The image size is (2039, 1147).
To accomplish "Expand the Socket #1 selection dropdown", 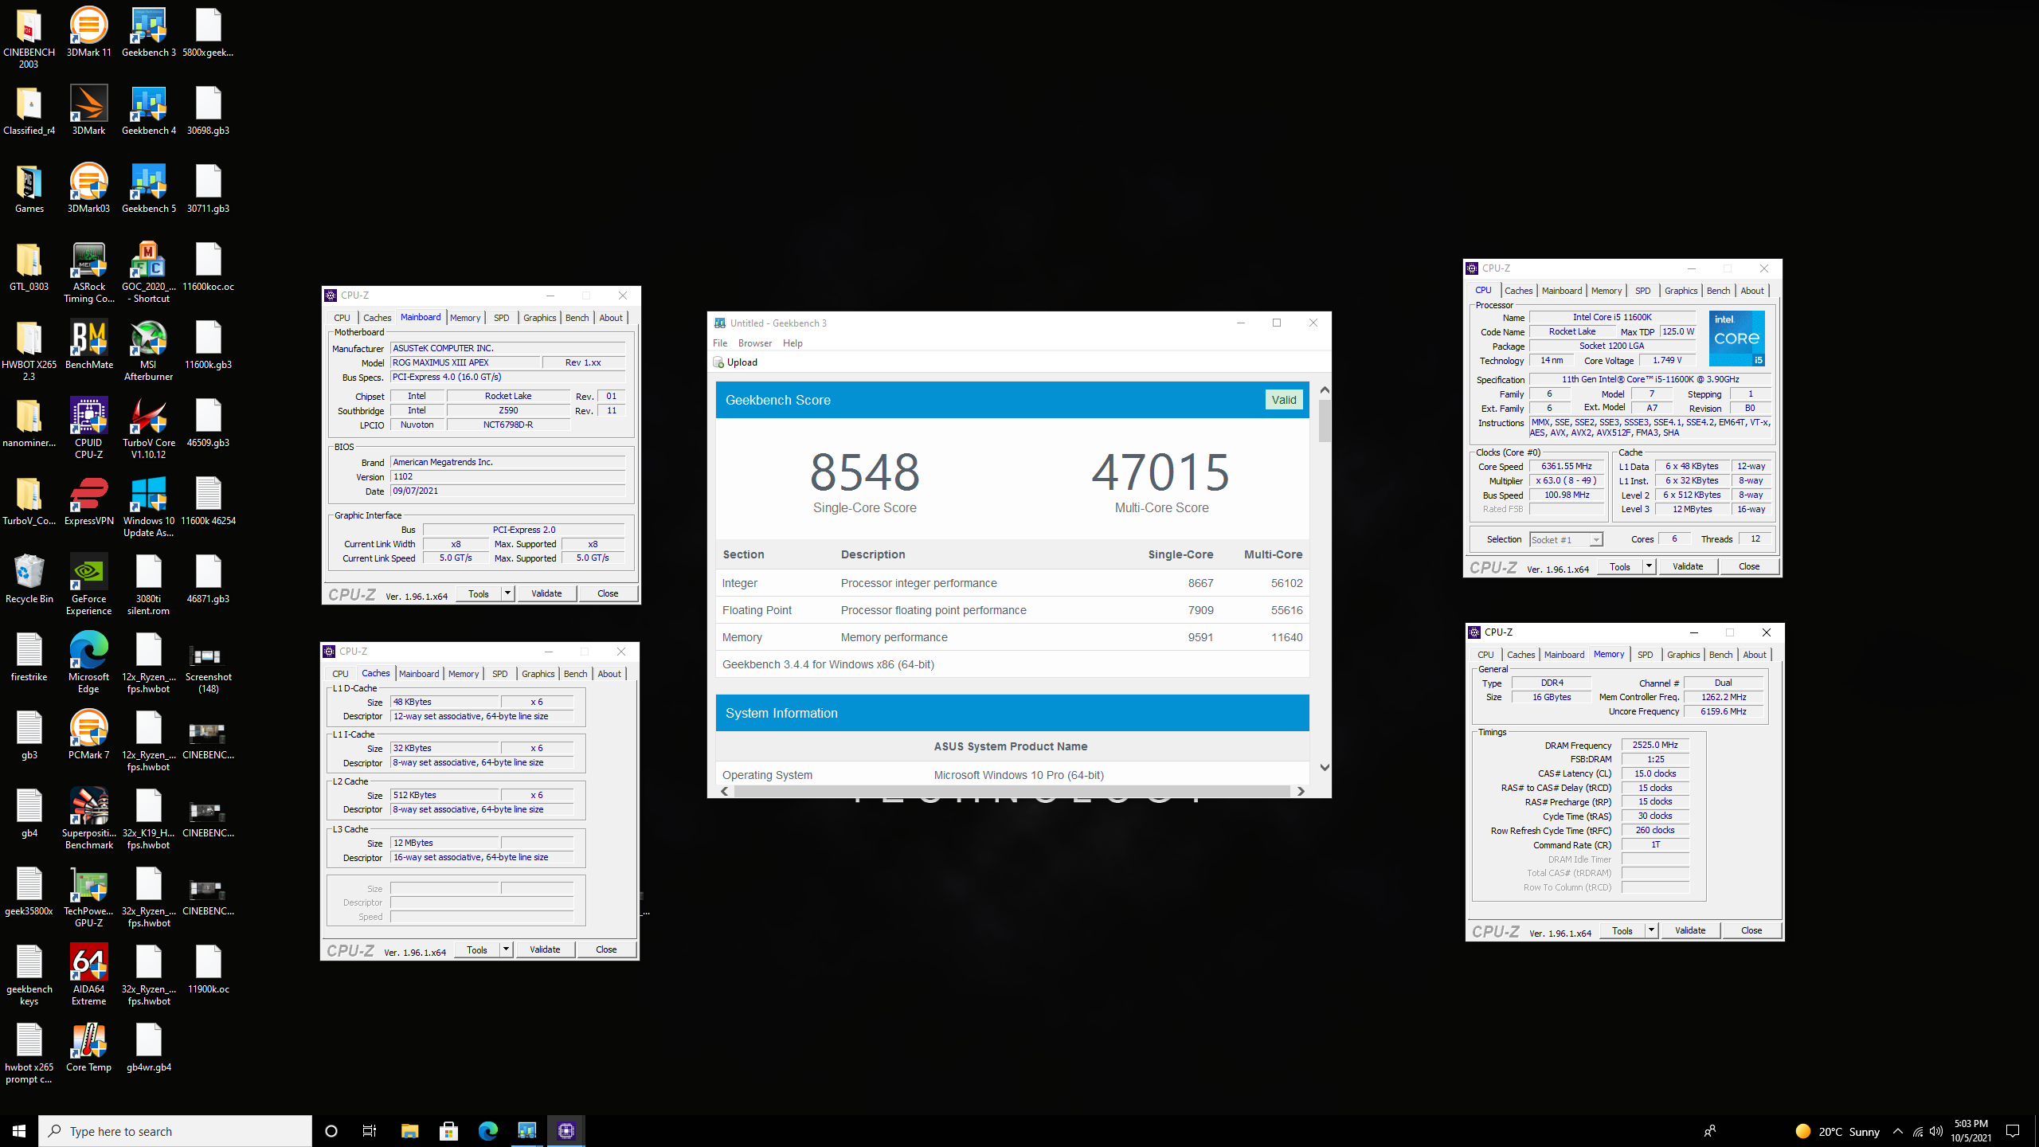I will pos(1596,540).
